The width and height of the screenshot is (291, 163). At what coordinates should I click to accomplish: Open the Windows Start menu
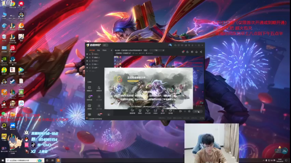pyautogui.click(x=3, y=160)
